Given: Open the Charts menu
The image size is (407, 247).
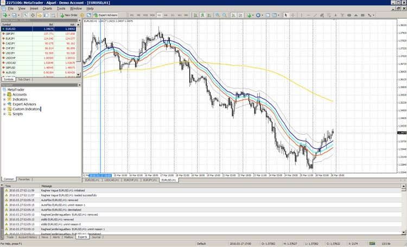Looking at the screenshot, I should coord(47,9).
